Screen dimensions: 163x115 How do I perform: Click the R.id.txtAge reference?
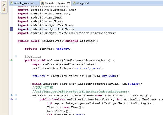(x=128, y=84)
